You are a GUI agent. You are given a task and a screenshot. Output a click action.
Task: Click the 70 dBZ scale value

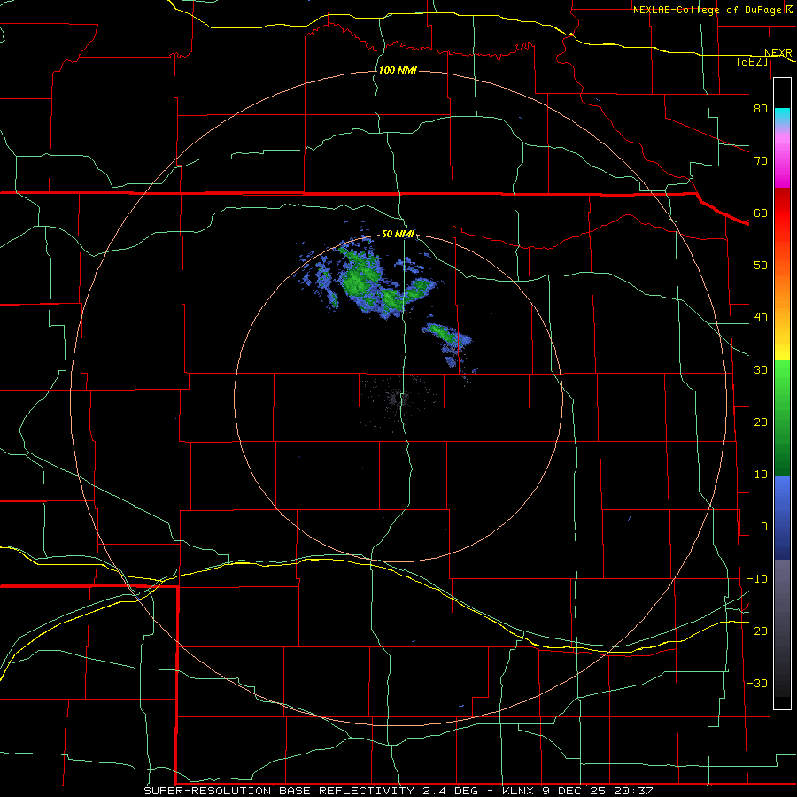(761, 161)
